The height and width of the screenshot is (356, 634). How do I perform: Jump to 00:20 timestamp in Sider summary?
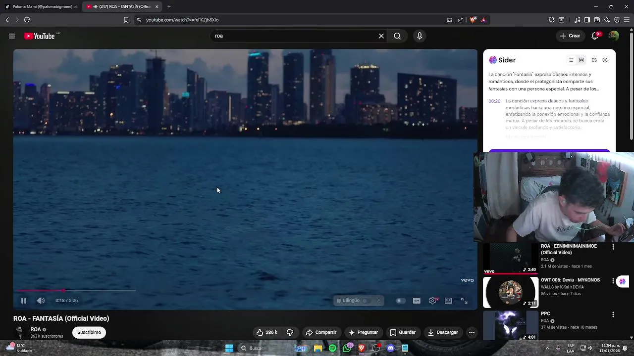pos(494,101)
